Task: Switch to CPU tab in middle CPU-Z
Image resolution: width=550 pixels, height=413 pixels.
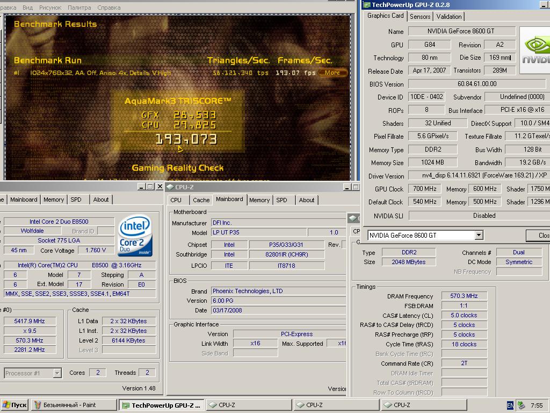Action: point(176,200)
